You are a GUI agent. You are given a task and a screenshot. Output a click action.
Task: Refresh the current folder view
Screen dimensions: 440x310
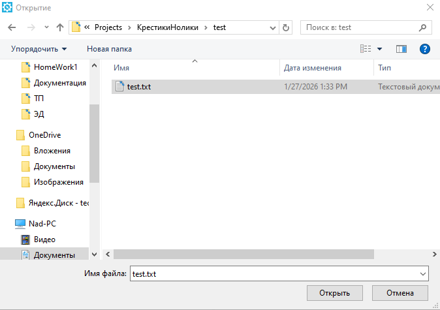(286, 27)
